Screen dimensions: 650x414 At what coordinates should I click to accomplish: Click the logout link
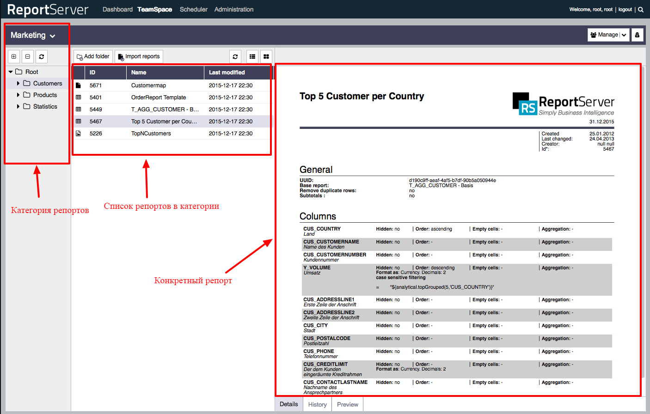[625, 9]
